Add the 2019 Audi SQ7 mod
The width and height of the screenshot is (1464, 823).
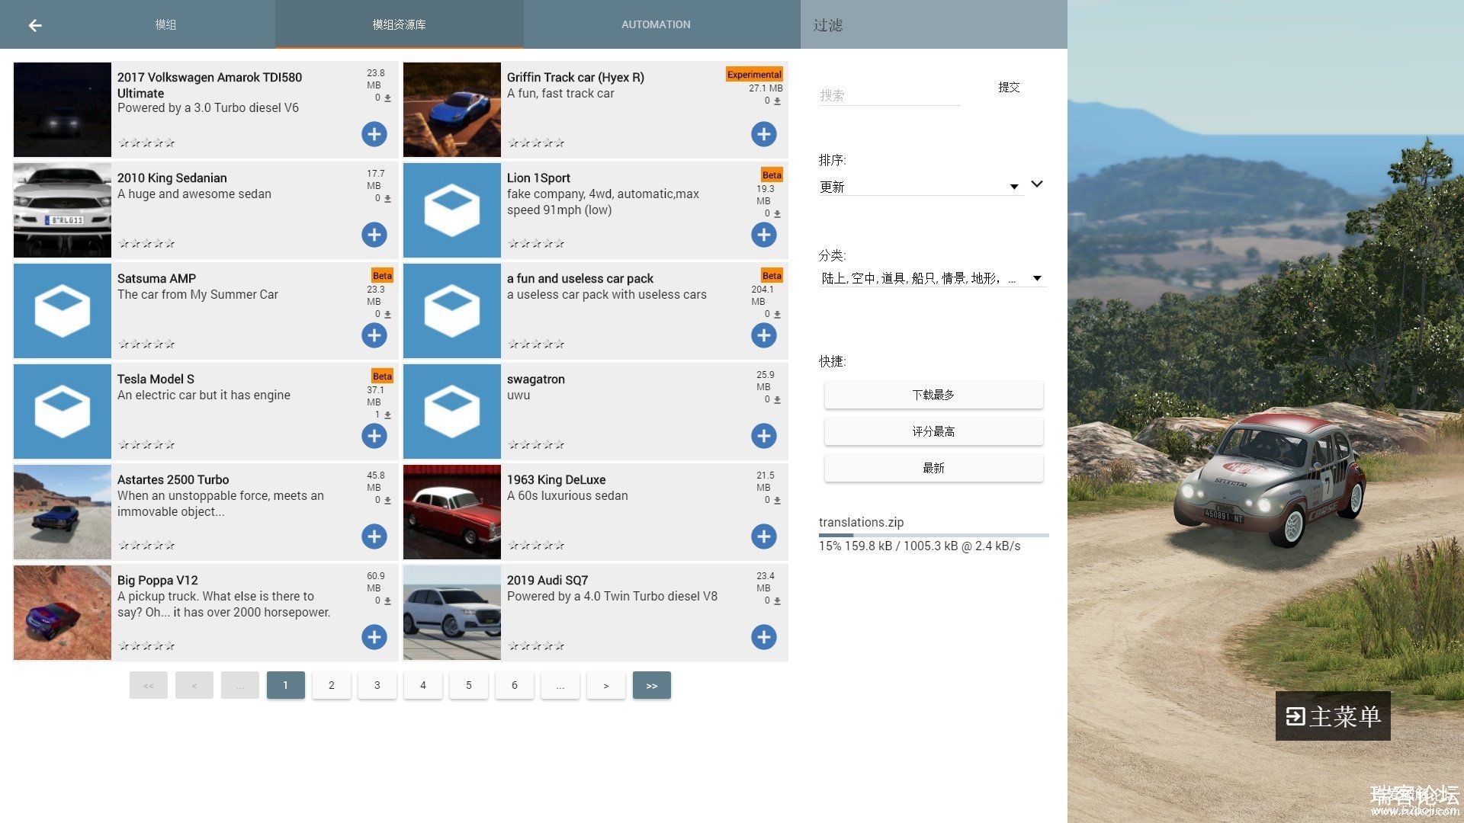click(763, 637)
